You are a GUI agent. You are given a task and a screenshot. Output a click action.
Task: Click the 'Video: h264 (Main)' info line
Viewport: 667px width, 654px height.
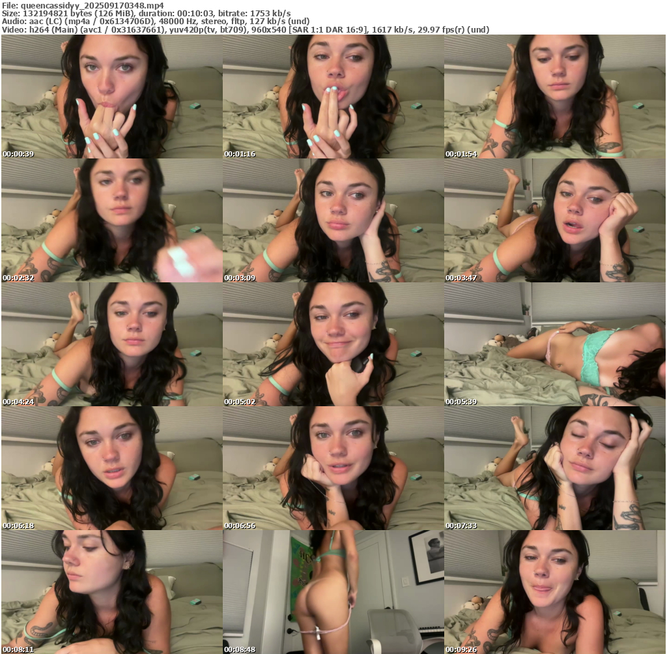coord(246,30)
